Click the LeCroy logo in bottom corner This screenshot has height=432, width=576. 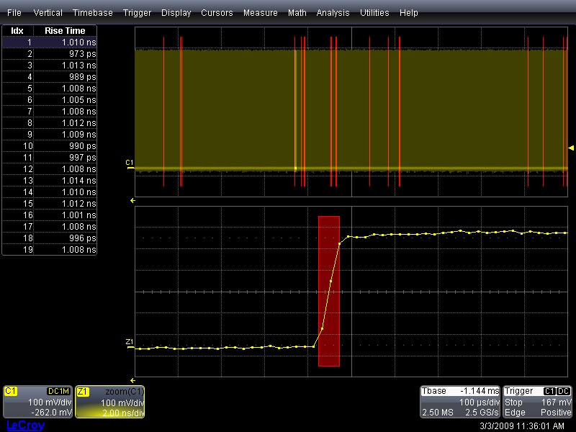[24, 426]
